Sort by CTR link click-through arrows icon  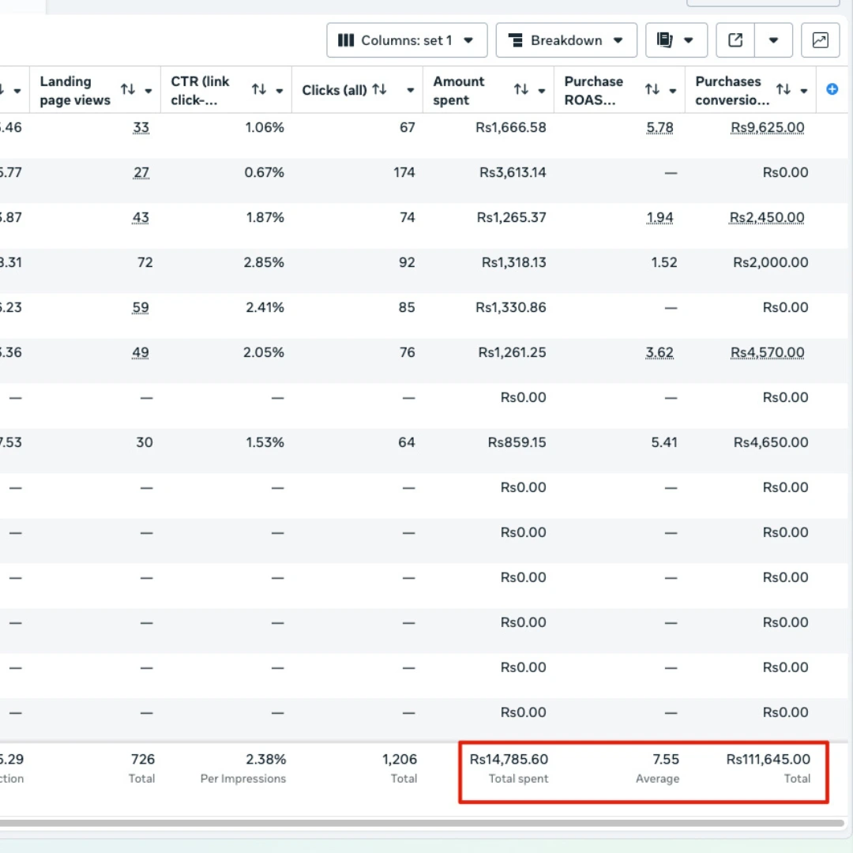click(259, 90)
